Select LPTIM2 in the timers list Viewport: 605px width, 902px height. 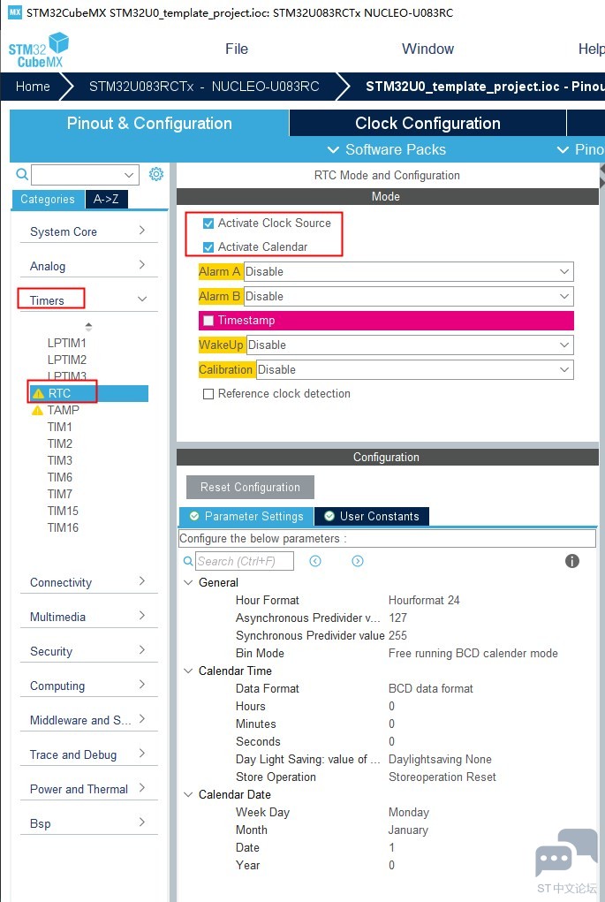tap(67, 360)
